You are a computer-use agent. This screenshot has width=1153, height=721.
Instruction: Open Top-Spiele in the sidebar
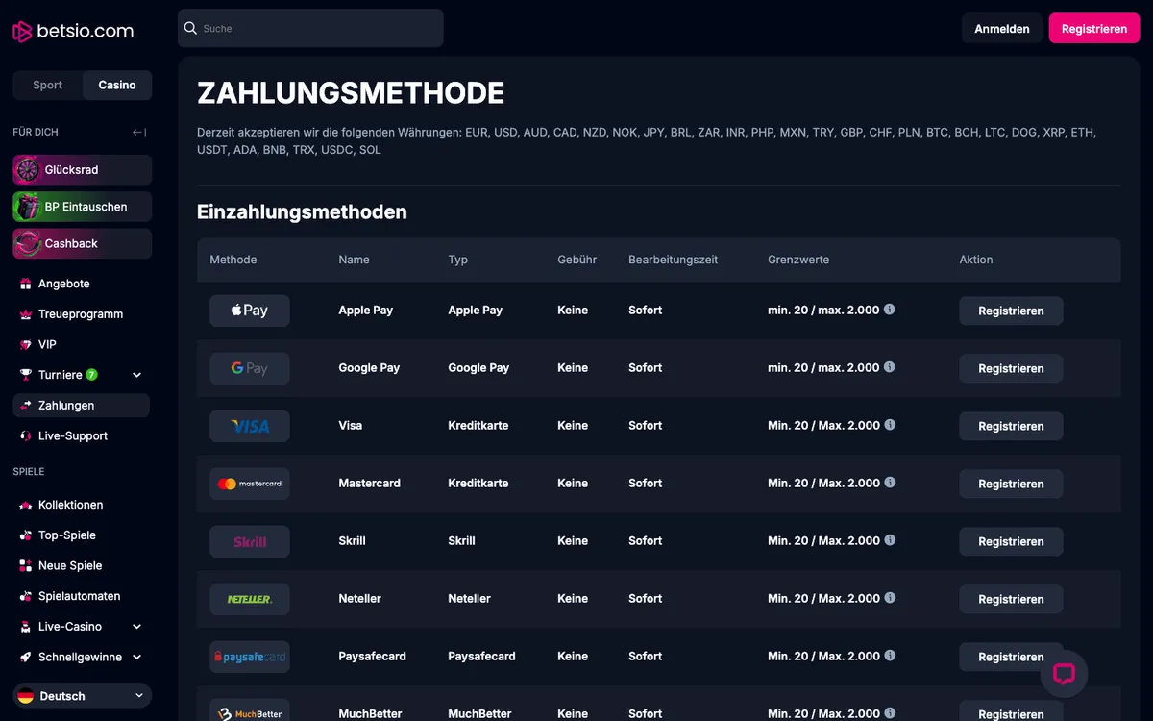click(67, 535)
